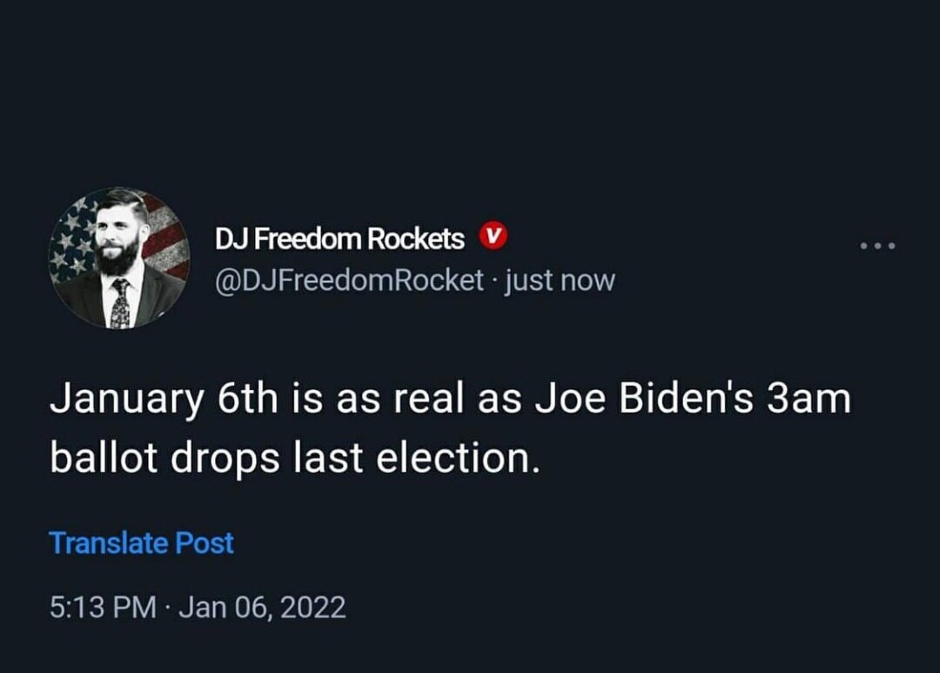This screenshot has height=673, width=940.
Task: Open the three-dot more options menu
Action: click(x=876, y=246)
